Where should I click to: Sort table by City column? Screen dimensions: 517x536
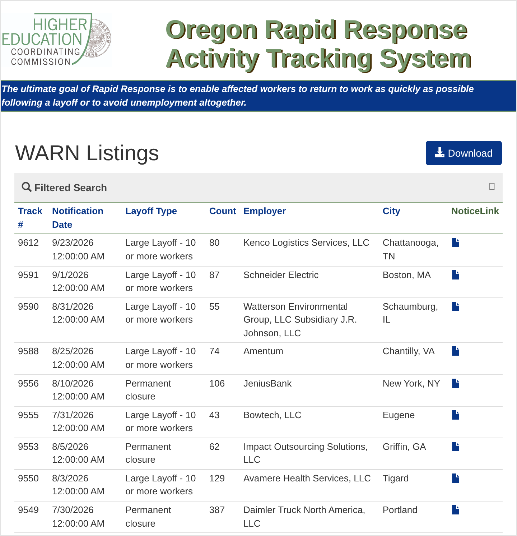(391, 211)
